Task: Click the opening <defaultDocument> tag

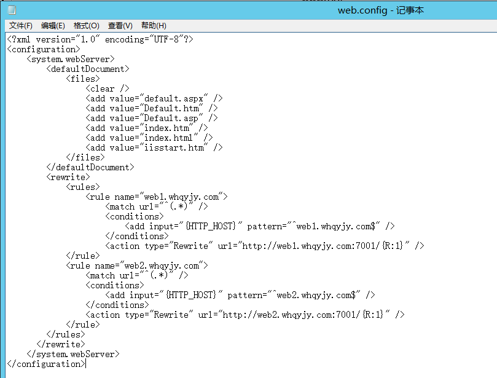Action: coord(88,69)
